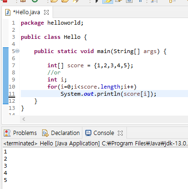Click line number 13 in the gutter
This screenshot has height=189, width=188.
coord(12,108)
